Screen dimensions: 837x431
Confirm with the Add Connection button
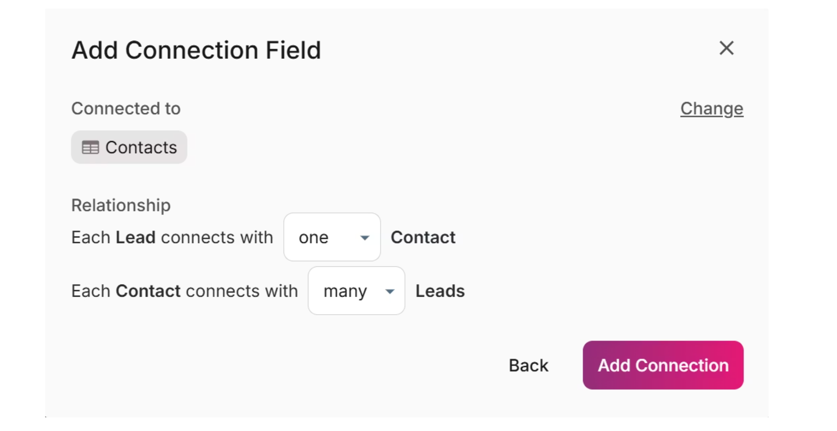(663, 365)
